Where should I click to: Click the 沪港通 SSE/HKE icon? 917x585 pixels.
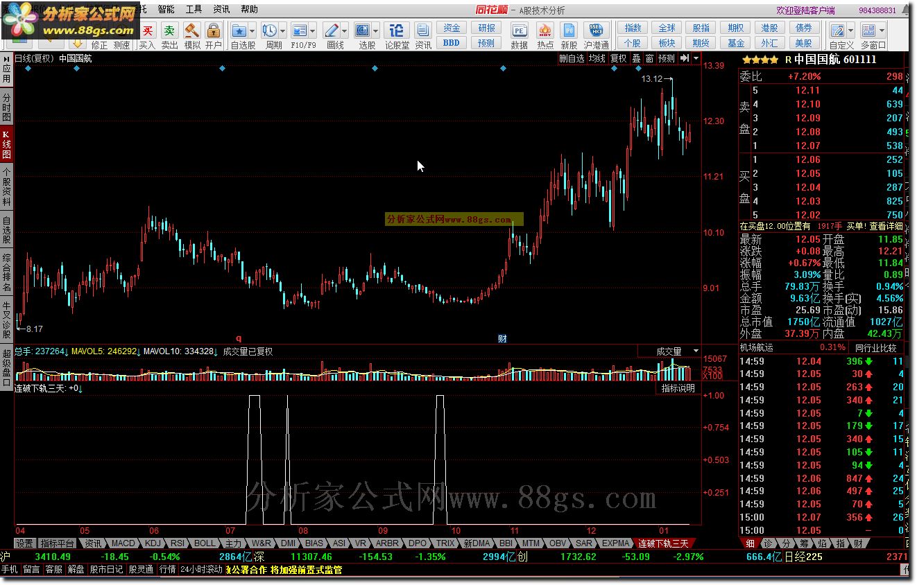[597, 30]
